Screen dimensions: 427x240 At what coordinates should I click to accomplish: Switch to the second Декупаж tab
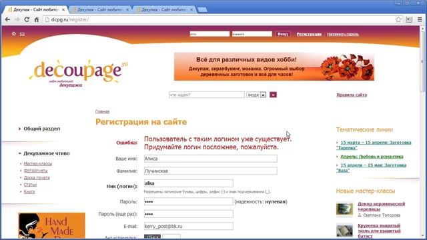pos(99,9)
